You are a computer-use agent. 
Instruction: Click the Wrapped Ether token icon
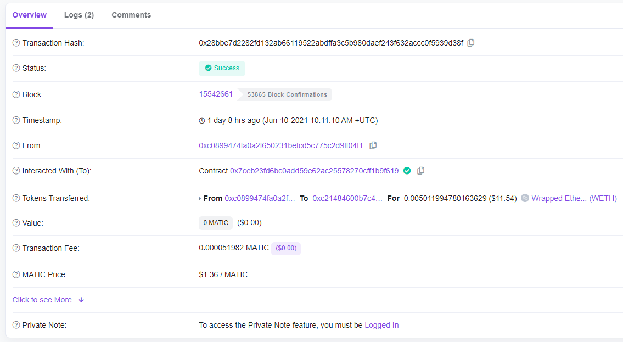pyautogui.click(x=525, y=198)
